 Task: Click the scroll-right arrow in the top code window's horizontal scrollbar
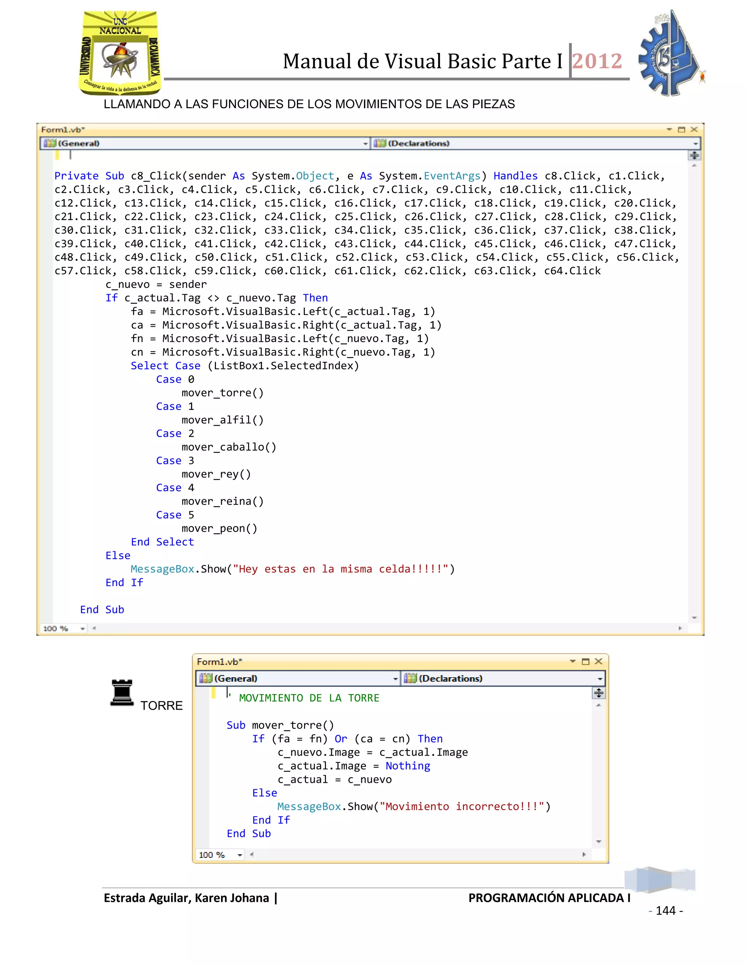(x=680, y=628)
